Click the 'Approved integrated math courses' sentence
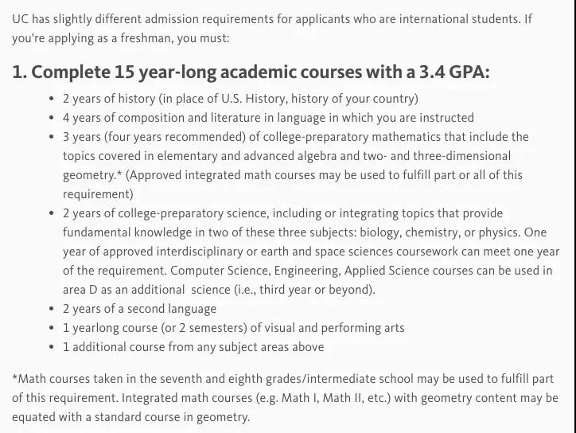576x433 pixels. 324,175
